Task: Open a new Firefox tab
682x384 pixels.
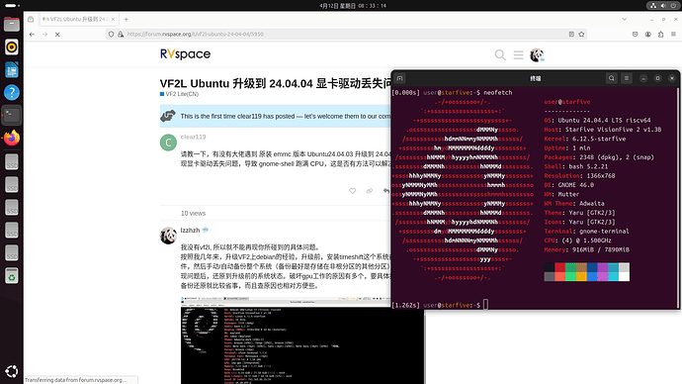Action: point(127,19)
